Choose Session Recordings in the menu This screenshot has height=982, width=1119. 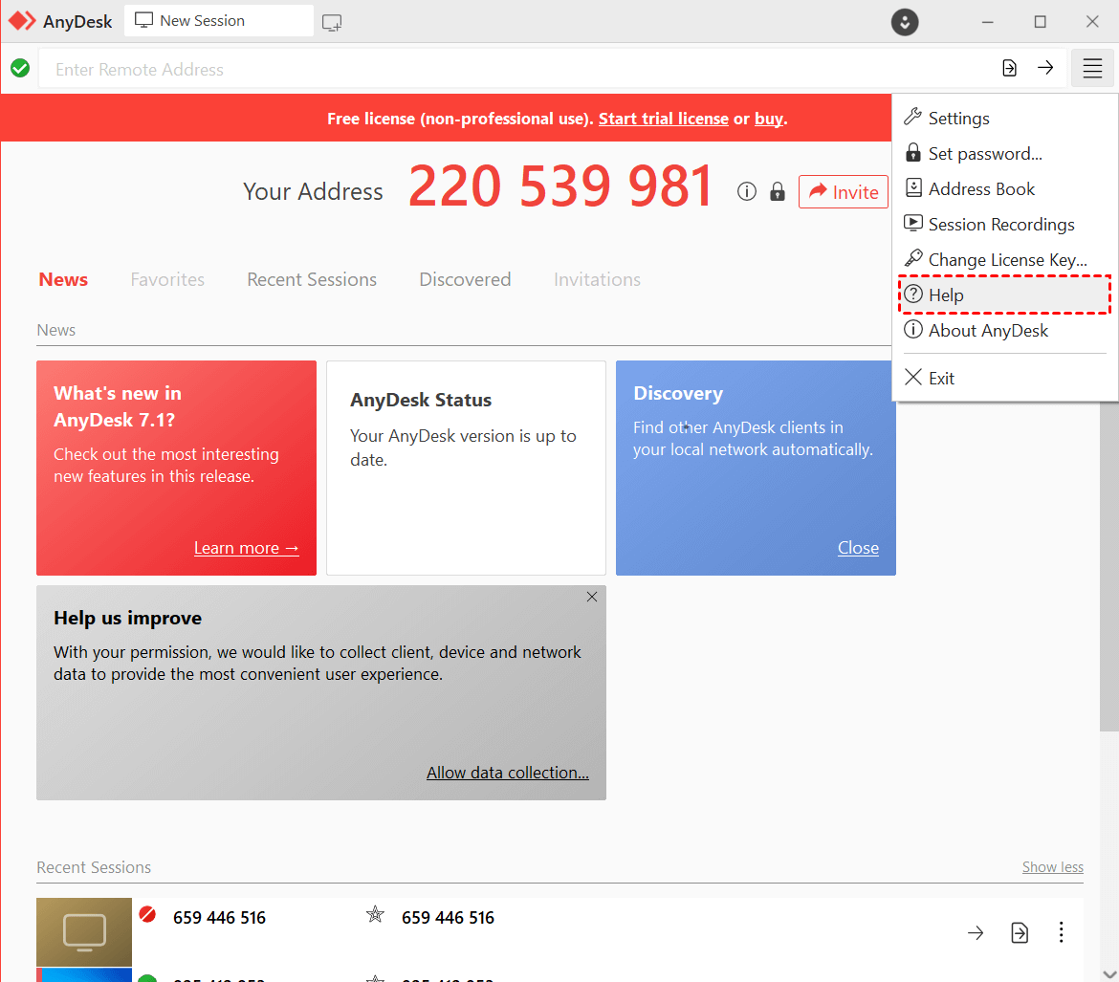[1000, 225]
